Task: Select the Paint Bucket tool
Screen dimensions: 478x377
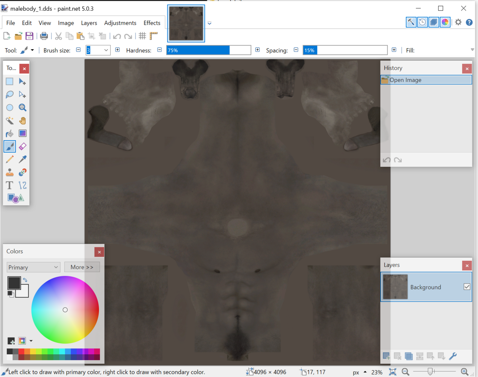Action: [x=9, y=133]
